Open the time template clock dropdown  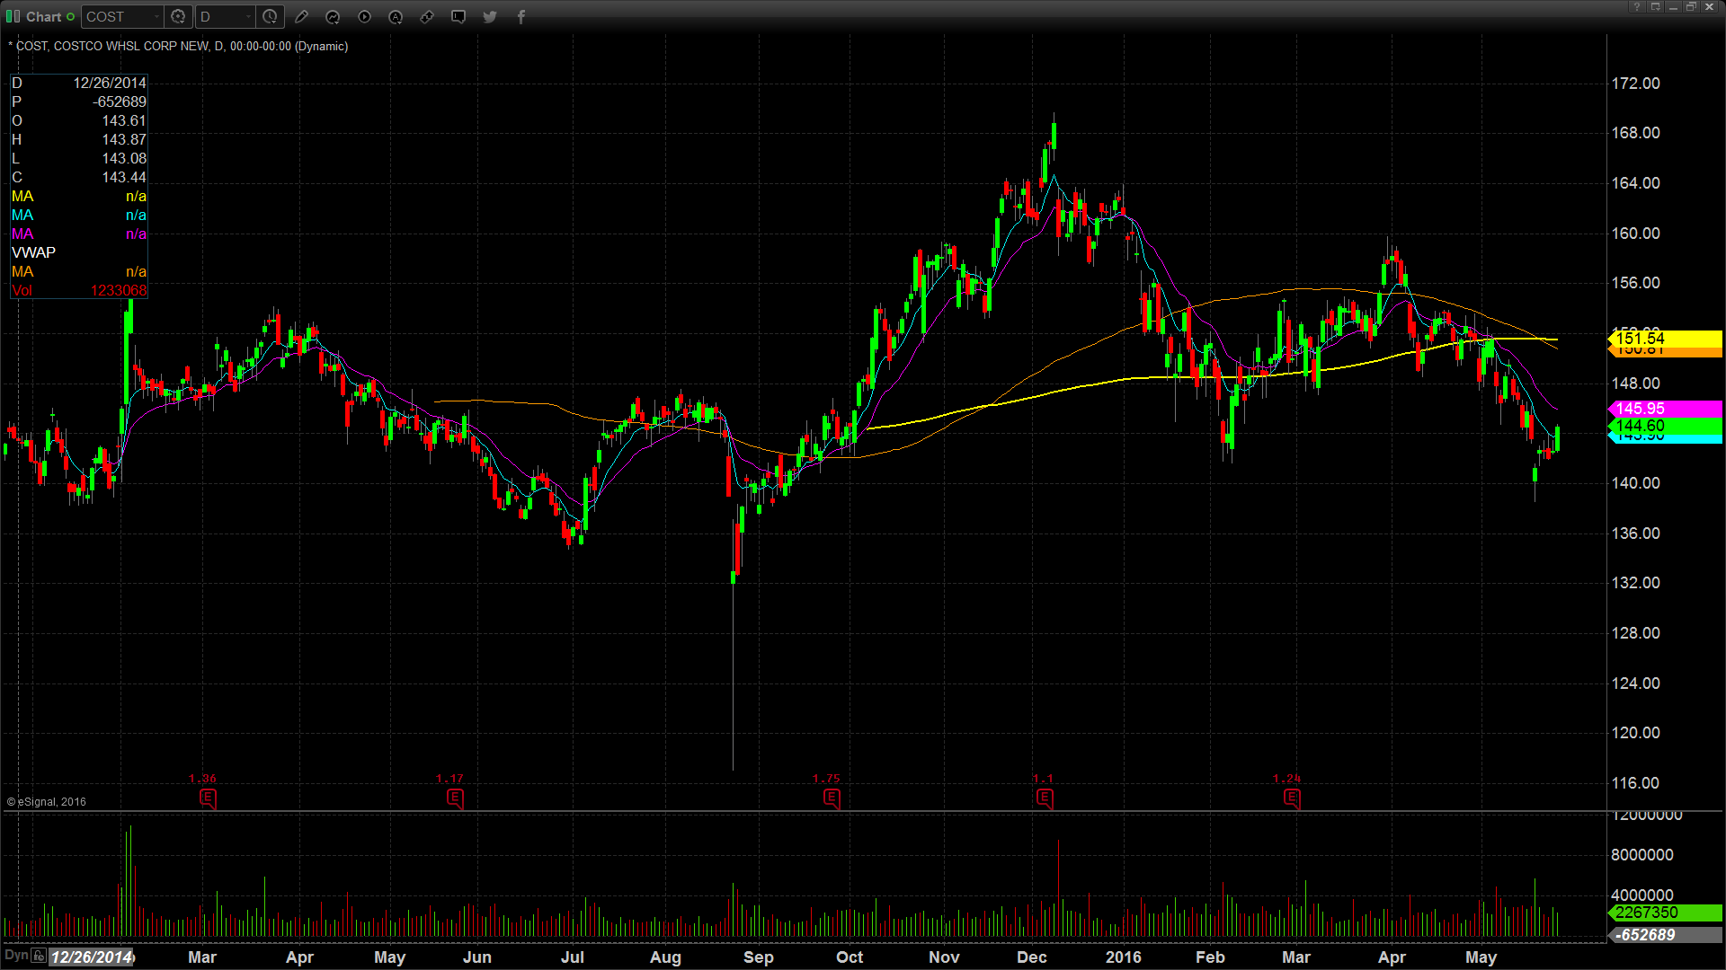pos(270,17)
